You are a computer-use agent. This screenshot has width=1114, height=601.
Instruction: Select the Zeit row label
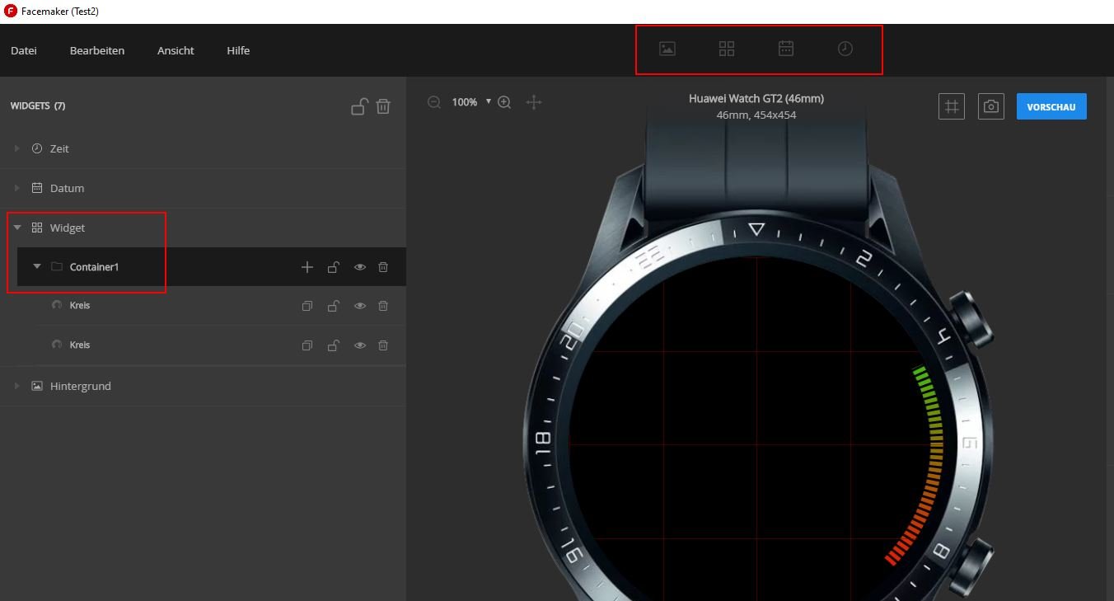tap(59, 148)
